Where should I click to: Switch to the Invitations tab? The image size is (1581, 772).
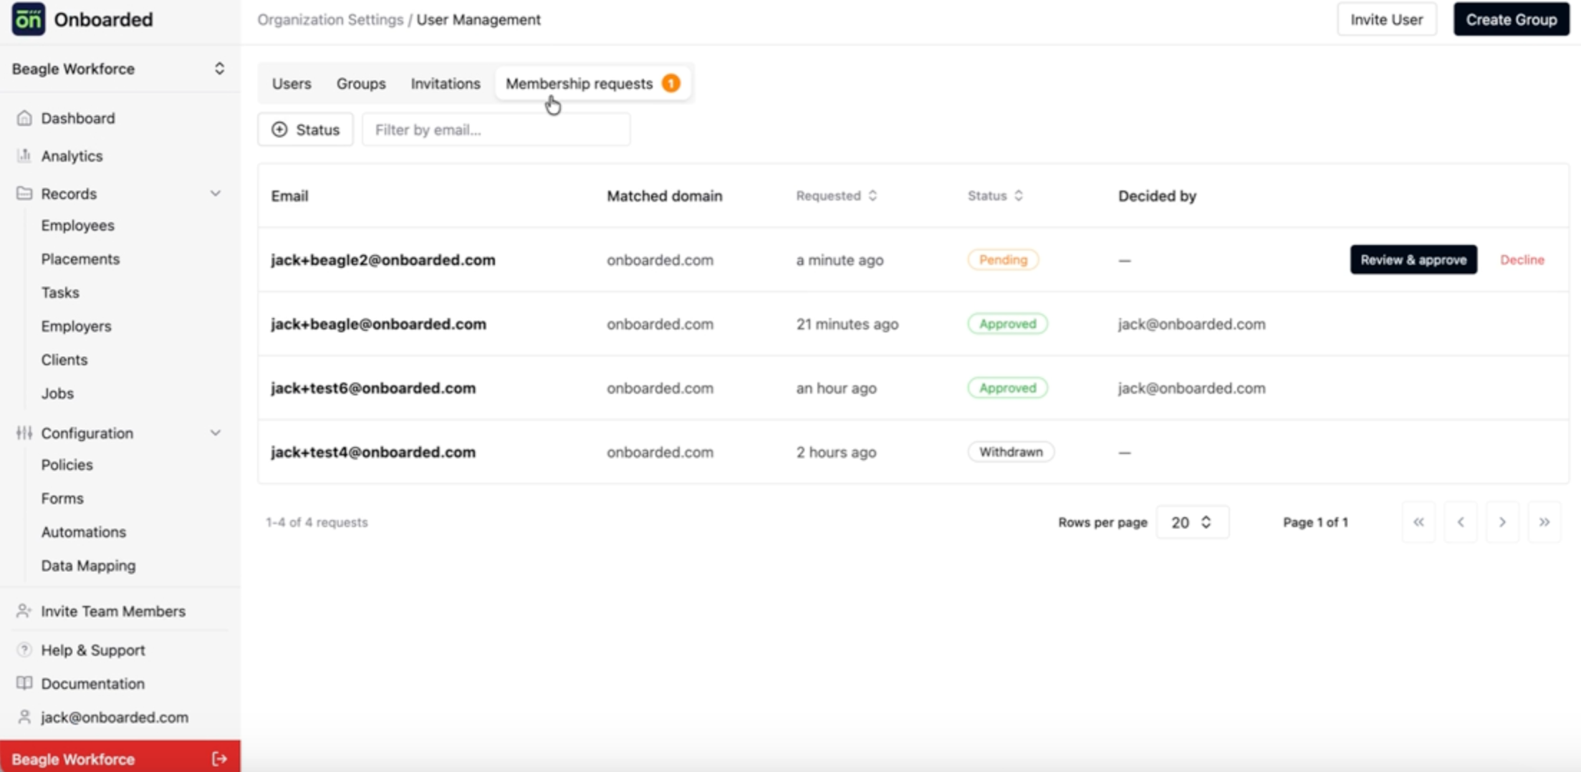pos(446,83)
